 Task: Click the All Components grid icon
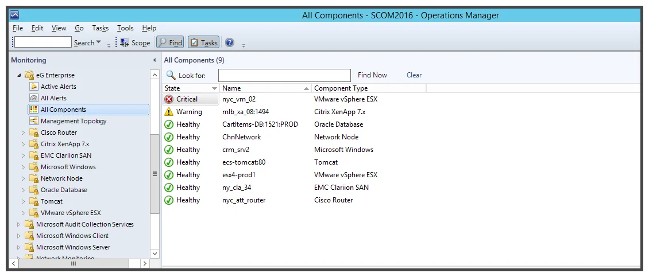(x=34, y=110)
